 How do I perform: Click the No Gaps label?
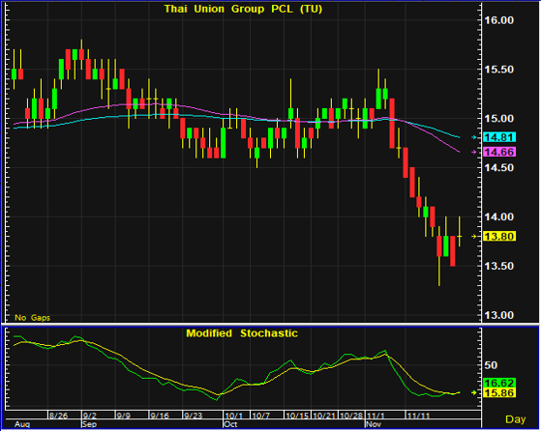(33, 318)
